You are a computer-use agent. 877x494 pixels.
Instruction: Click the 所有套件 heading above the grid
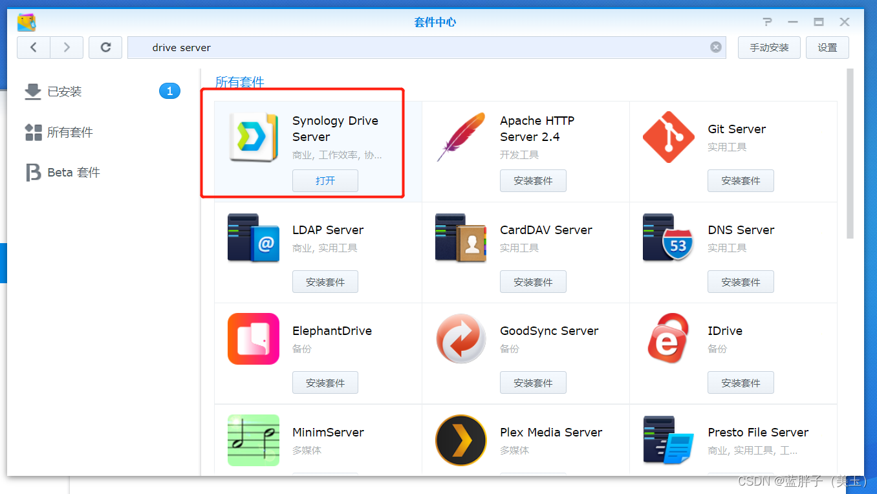tap(240, 82)
